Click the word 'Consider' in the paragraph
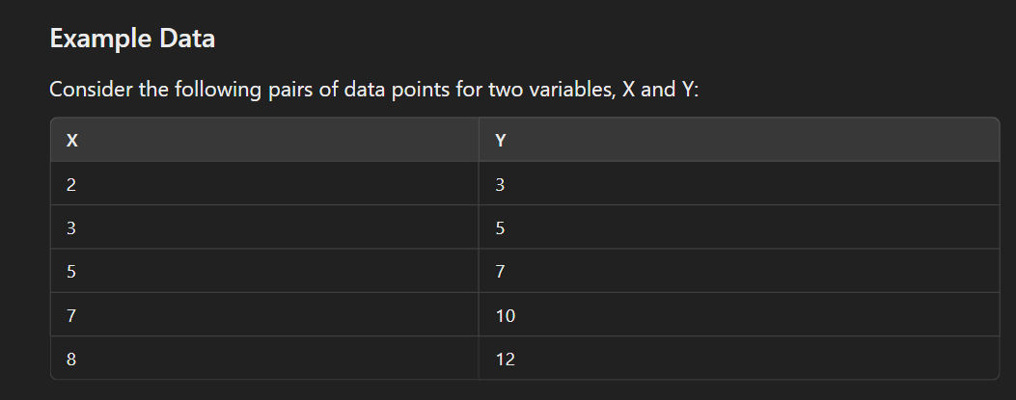 92,90
